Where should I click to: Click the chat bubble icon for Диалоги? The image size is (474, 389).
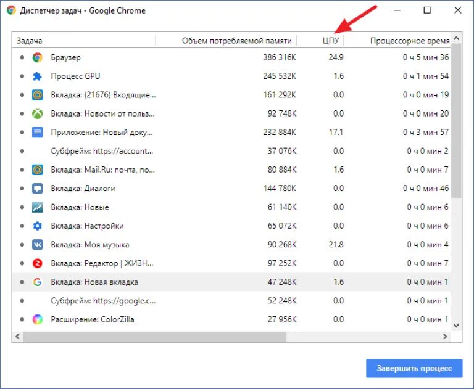pyautogui.click(x=37, y=189)
